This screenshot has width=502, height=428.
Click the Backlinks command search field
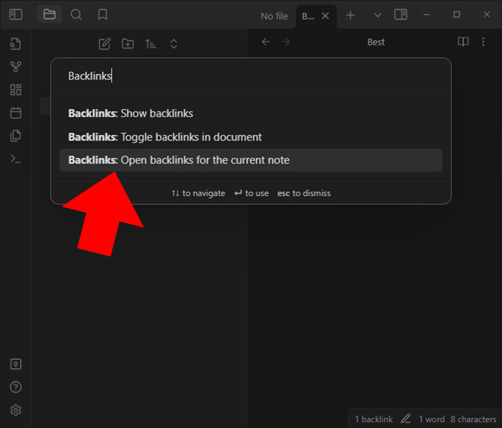click(x=251, y=76)
